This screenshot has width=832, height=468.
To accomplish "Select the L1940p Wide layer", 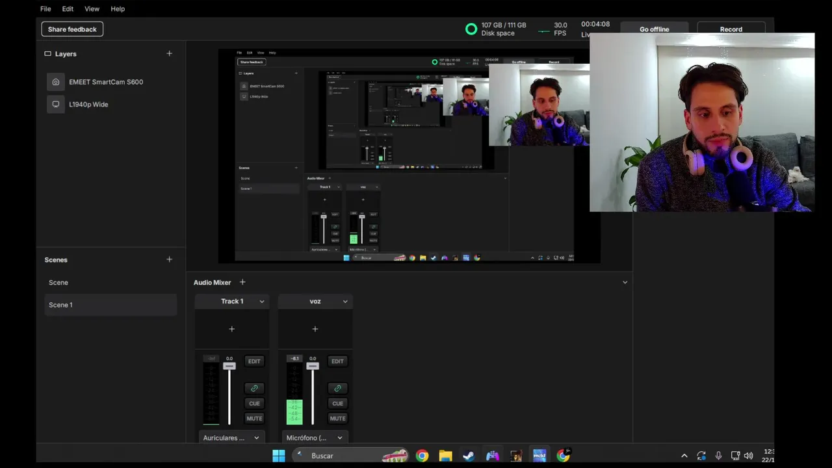I will 110,104.
